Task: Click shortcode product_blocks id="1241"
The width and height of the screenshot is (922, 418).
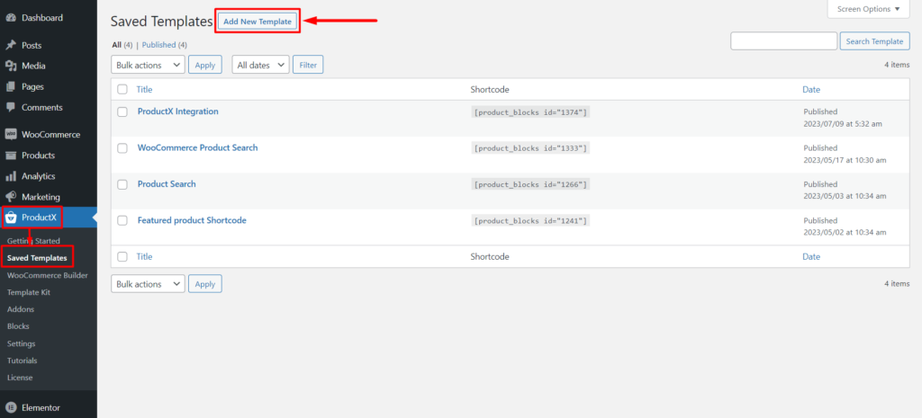Action: click(530, 221)
